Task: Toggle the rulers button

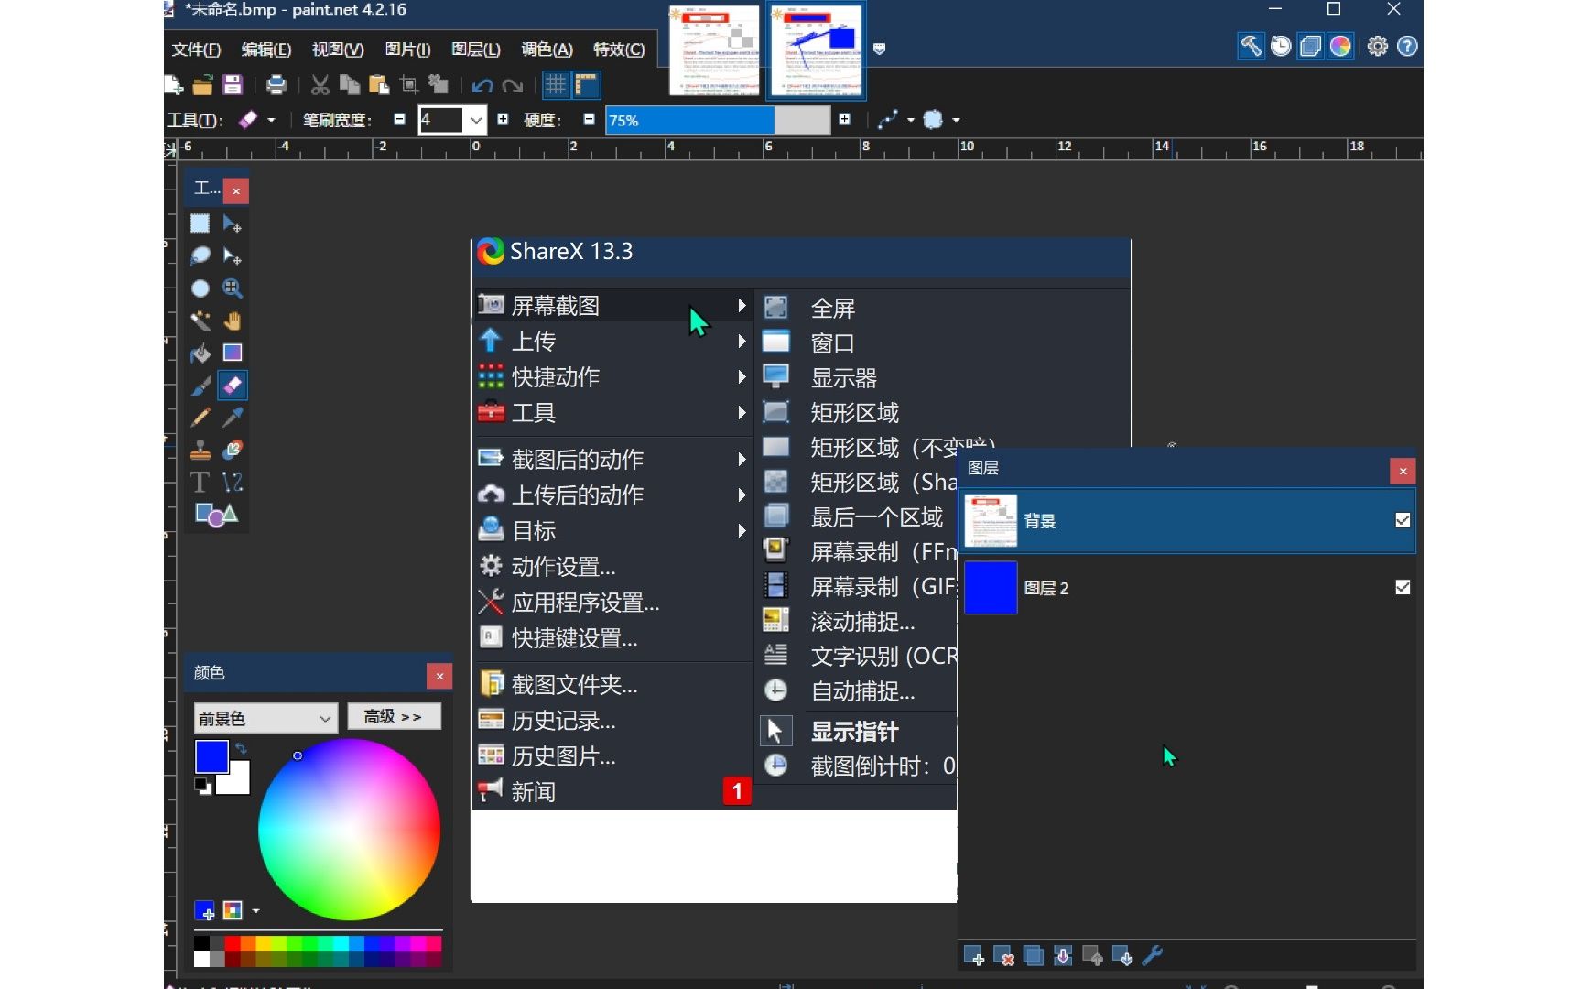Action: pyautogui.click(x=586, y=85)
